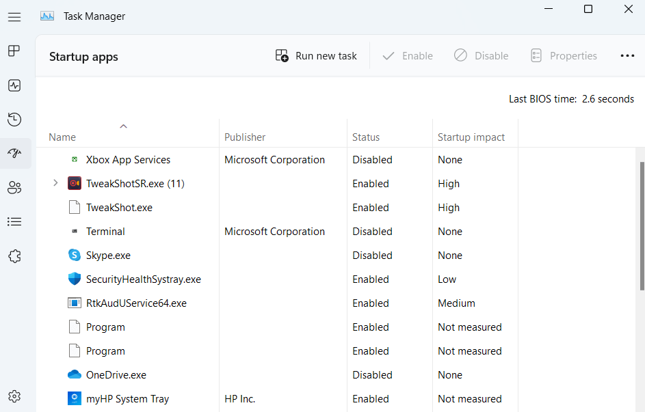Click Microsoft Corporation publisher for Terminal
The height and width of the screenshot is (412, 645).
click(274, 231)
